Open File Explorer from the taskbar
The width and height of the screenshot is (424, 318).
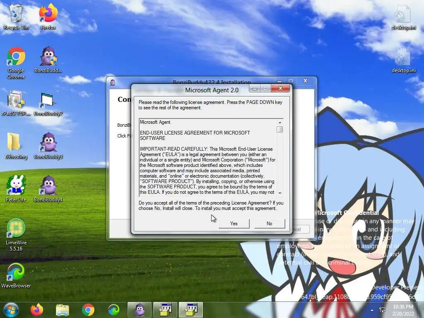[63, 310]
